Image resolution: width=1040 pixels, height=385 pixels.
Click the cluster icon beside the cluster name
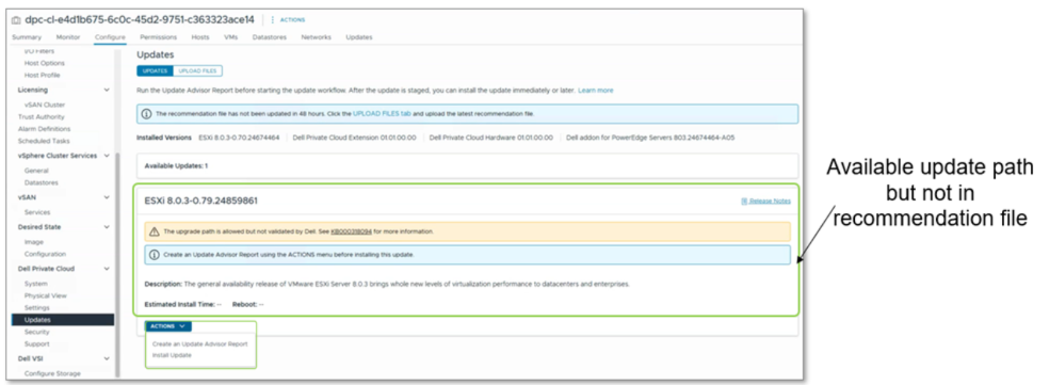click(x=16, y=20)
